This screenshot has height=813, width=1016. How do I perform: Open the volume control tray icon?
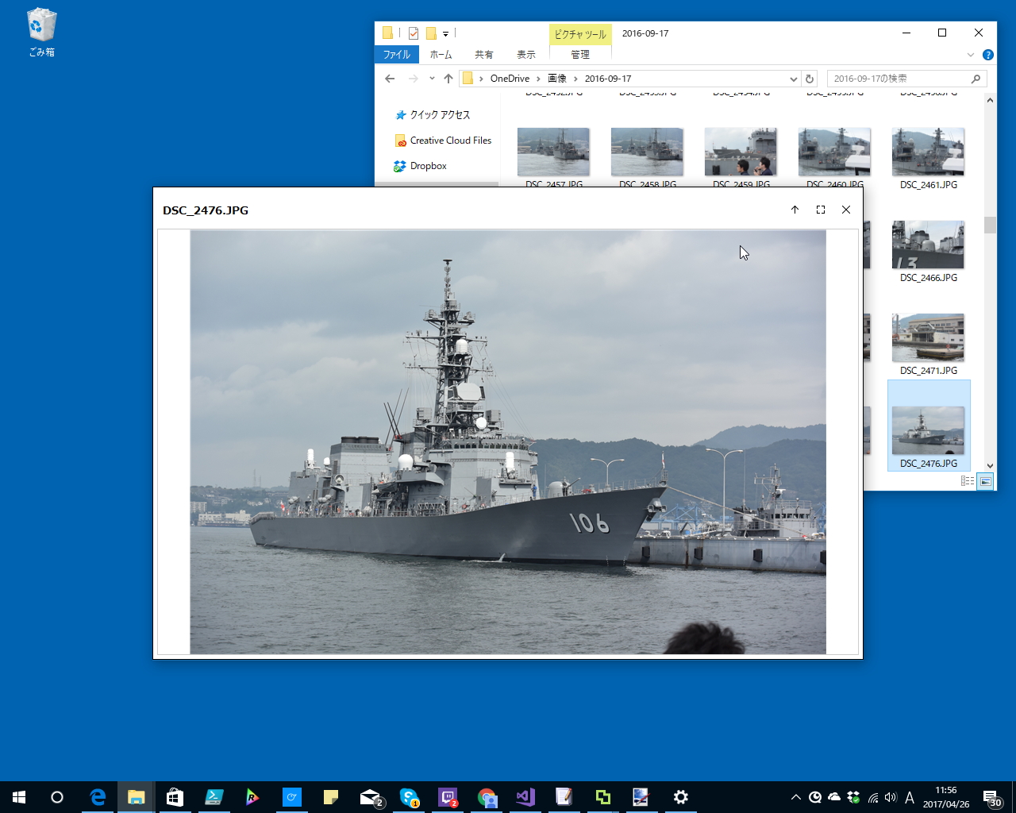click(x=891, y=797)
